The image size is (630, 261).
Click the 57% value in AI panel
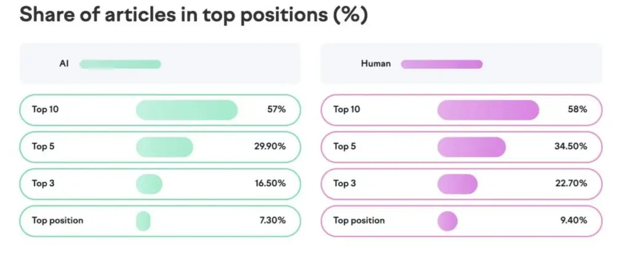[276, 110]
